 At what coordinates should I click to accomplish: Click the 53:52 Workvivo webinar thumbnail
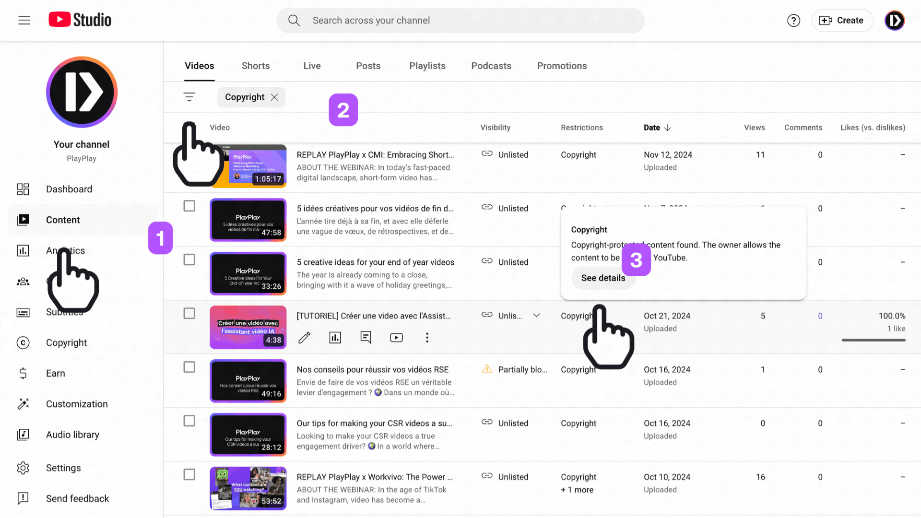[x=248, y=488]
